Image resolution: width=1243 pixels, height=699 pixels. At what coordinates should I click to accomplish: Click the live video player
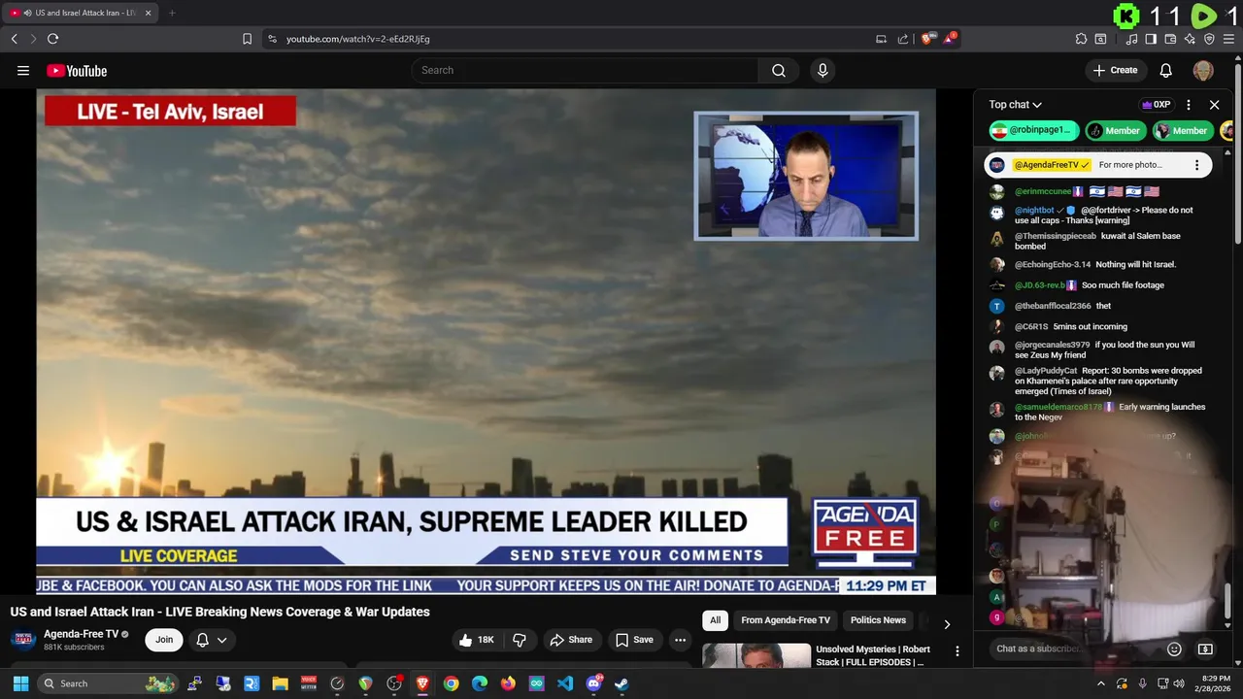point(486,341)
